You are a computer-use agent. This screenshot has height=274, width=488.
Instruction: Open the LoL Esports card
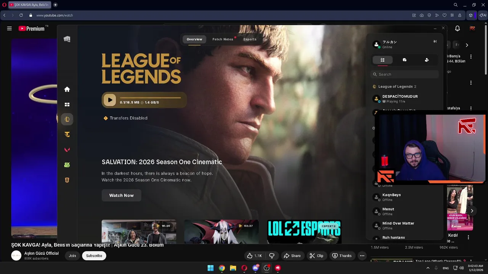[304, 231]
